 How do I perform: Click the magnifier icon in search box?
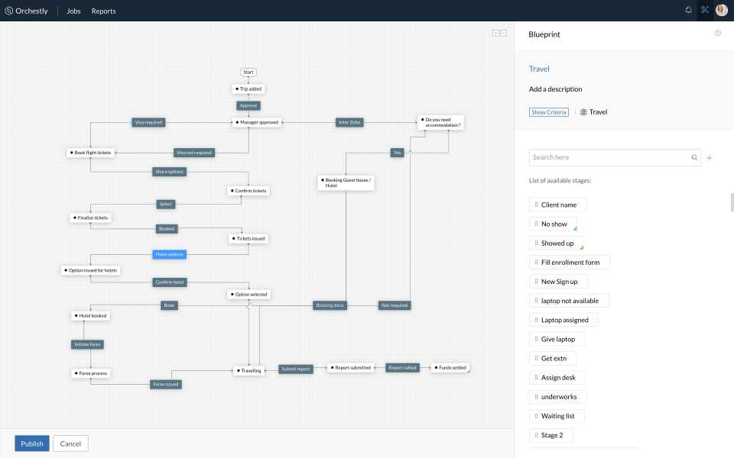pyautogui.click(x=694, y=158)
